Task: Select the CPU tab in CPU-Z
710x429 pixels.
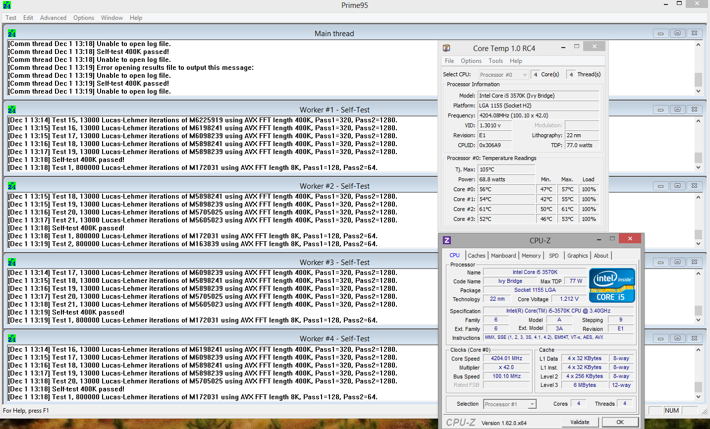Action: tap(454, 255)
